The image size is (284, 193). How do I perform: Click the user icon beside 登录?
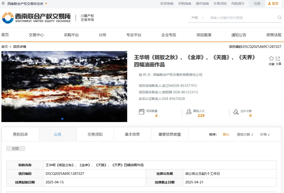[270, 3]
